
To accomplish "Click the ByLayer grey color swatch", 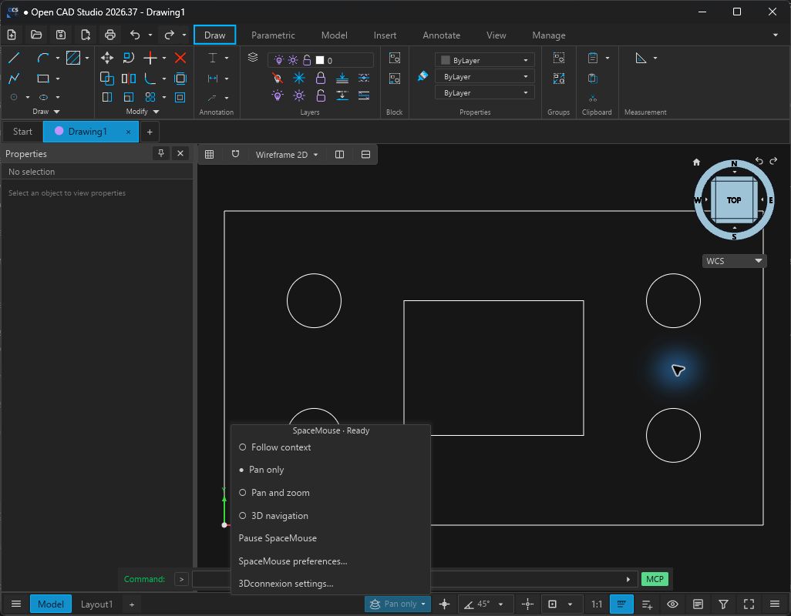I will 445,60.
